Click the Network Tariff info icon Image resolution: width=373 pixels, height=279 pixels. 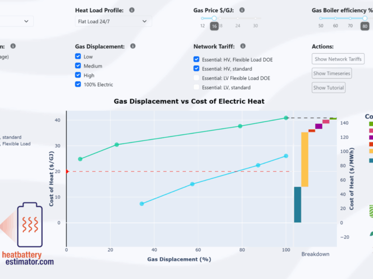click(x=243, y=46)
